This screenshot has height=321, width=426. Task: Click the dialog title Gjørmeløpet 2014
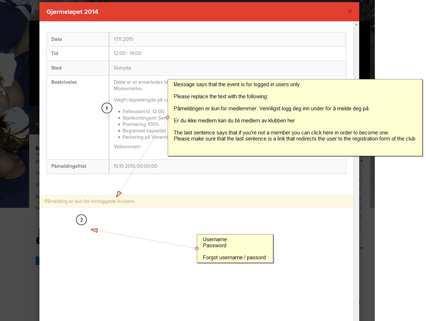click(x=72, y=12)
